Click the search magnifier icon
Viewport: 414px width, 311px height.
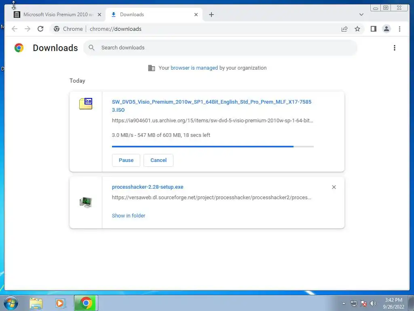pos(92,48)
